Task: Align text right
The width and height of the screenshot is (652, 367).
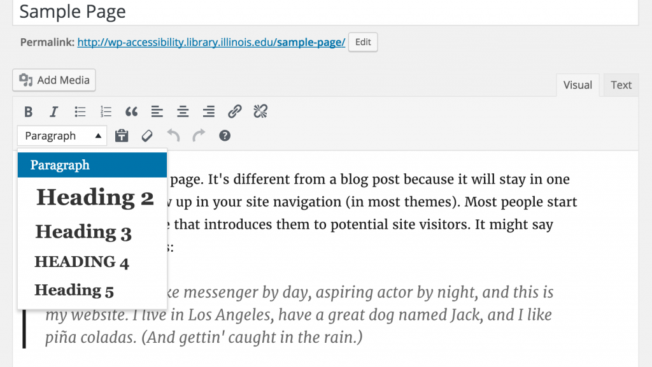Action: (209, 112)
